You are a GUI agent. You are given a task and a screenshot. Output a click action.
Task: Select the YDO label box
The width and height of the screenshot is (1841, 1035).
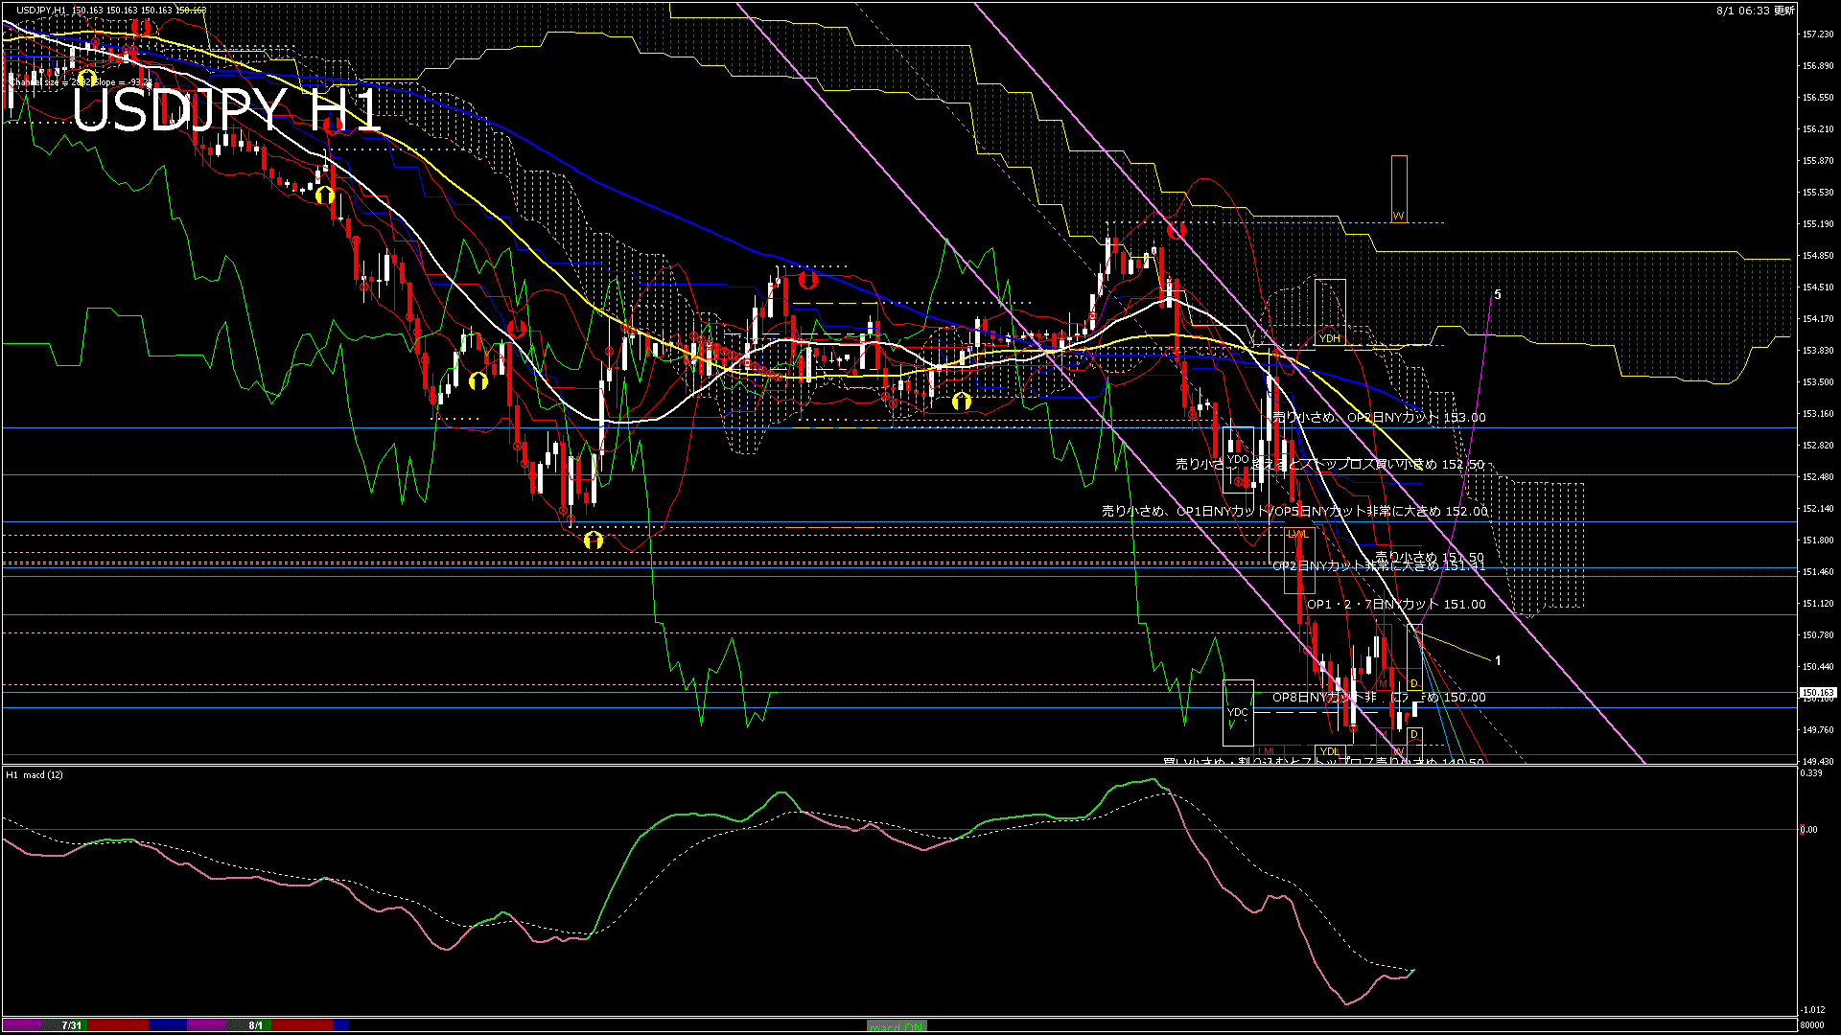pos(1238,459)
